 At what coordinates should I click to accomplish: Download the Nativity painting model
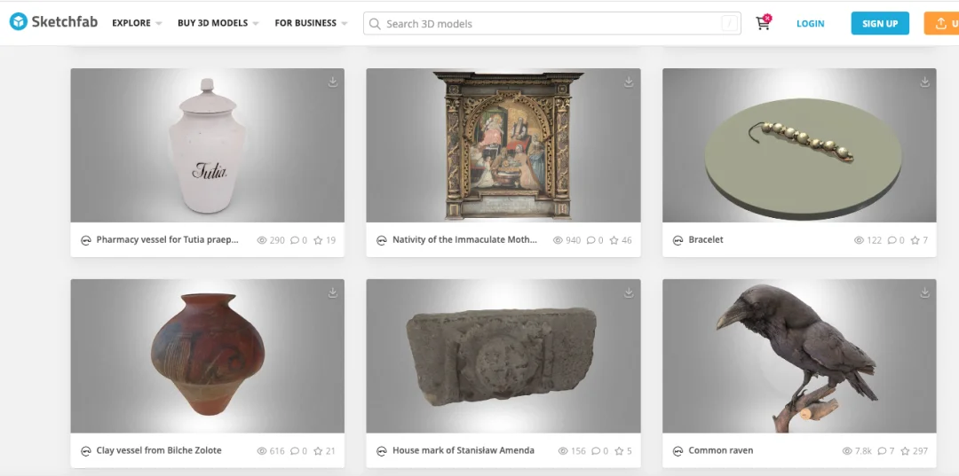tap(629, 82)
